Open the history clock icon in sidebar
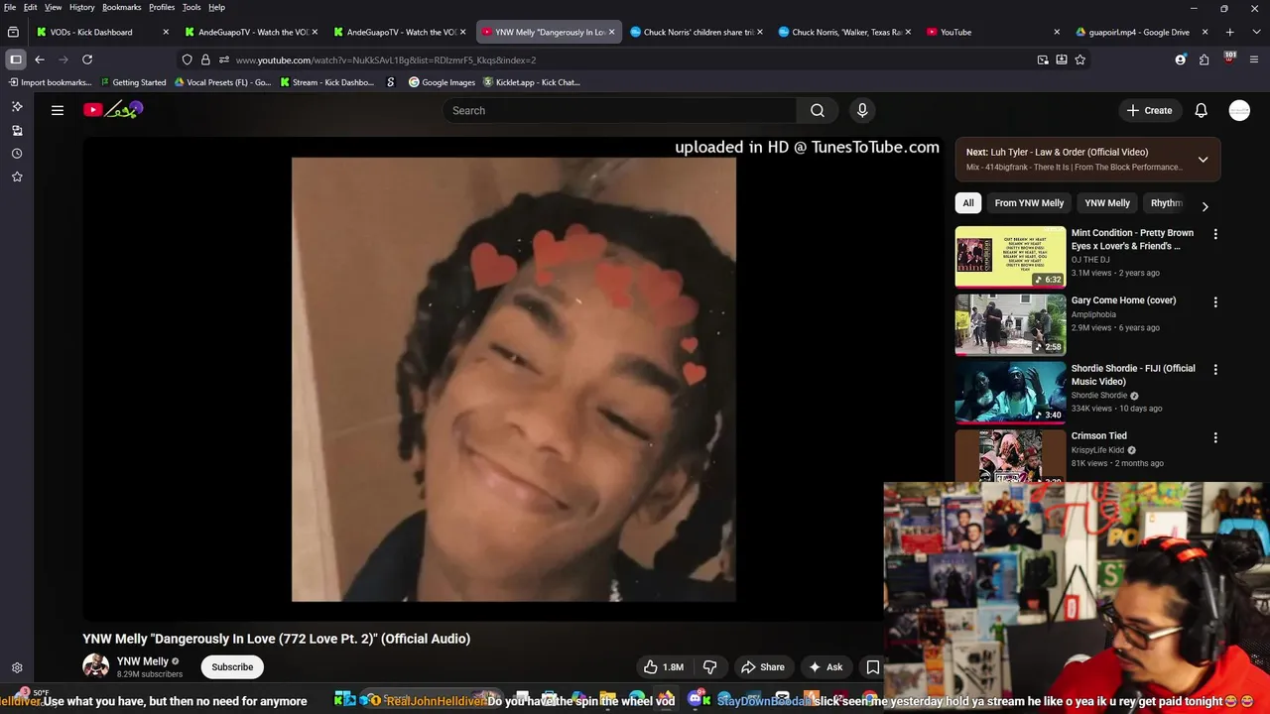This screenshot has width=1270, height=714. pyautogui.click(x=17, y=154)
